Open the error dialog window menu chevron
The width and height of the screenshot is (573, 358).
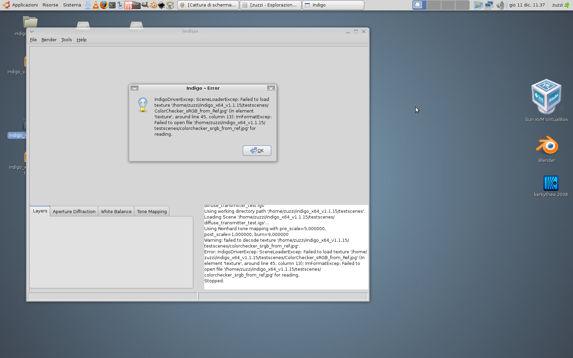click(x=134, y=88)
